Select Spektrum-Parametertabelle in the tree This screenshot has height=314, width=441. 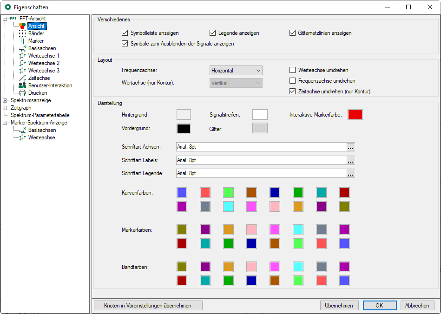(39, 115)
